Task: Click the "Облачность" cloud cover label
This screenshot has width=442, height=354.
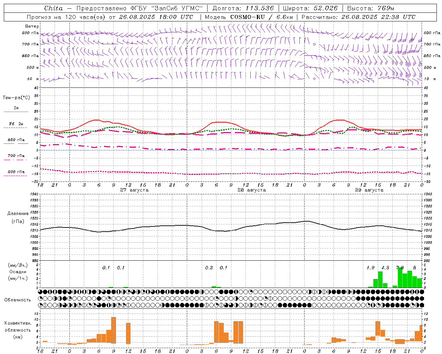Action: pos(18,300)
